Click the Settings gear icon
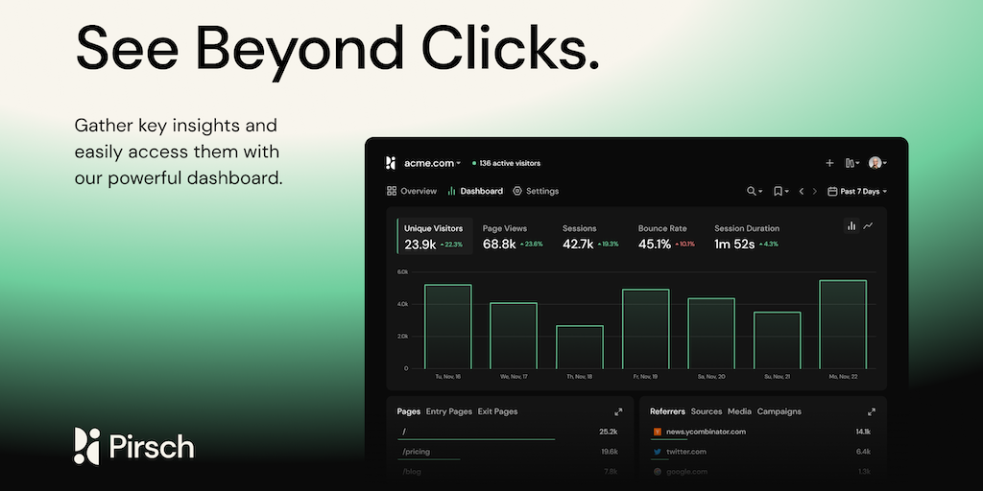The image size is (983, 491). (517, 191)
